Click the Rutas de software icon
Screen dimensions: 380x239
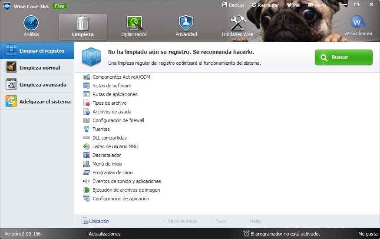pos(86,86)
